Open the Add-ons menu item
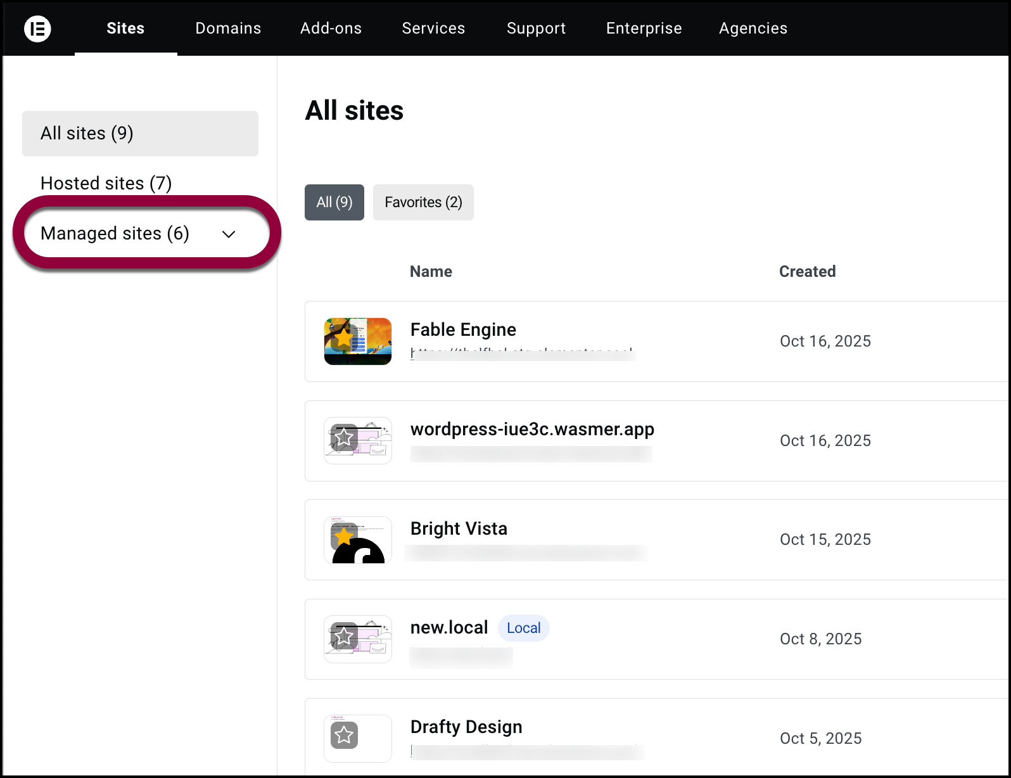Screen dimensions: 1011x778 331,29
